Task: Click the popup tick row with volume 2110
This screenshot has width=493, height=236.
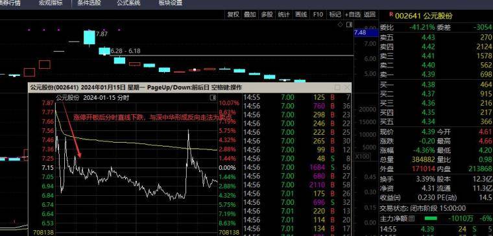Action: pyautogui.click(x=297, y=185)
